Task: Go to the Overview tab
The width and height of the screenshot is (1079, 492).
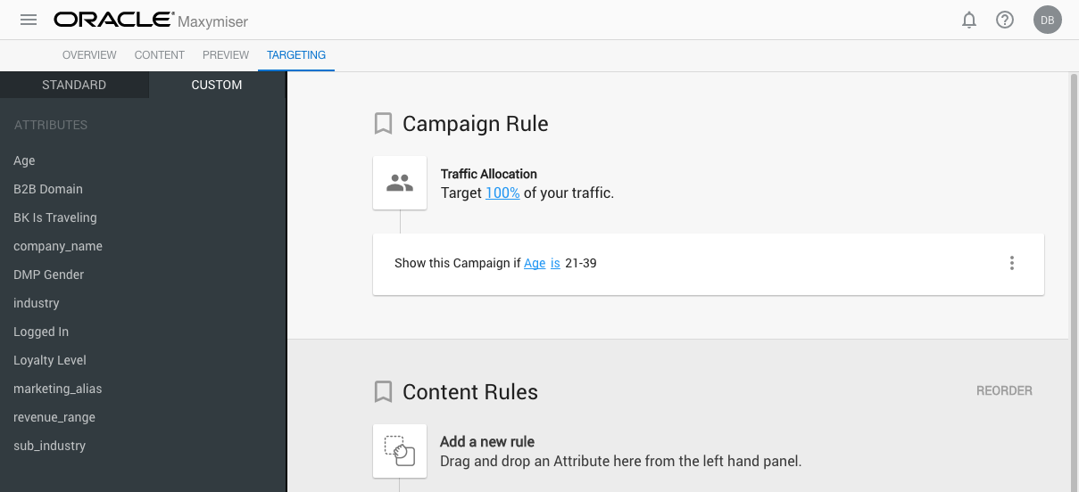Action: (89, 55)
